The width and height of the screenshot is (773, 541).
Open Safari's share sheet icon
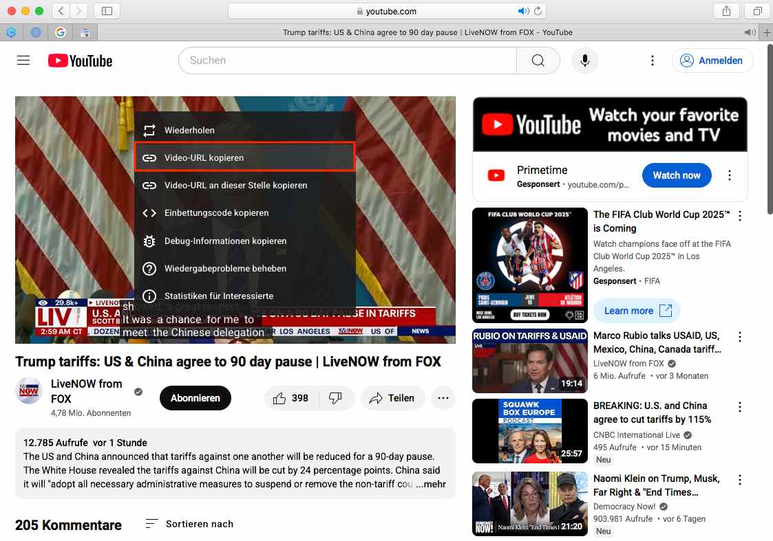tap(726, 11)
